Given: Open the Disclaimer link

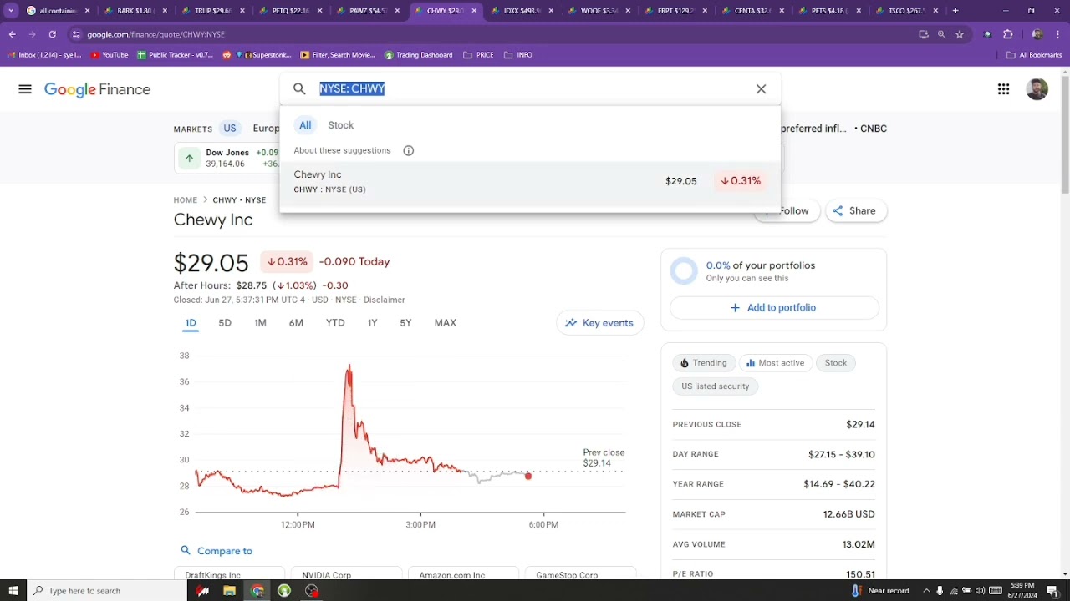Looking at the screenshot, I should 385,300.
